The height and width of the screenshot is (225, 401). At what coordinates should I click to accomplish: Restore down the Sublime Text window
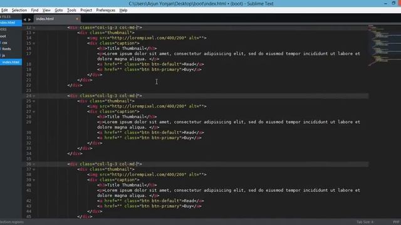click(393, 3)
